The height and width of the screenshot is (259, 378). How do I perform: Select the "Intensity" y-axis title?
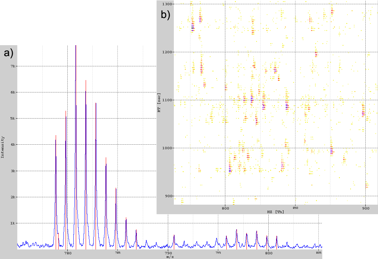pos(3,147)
